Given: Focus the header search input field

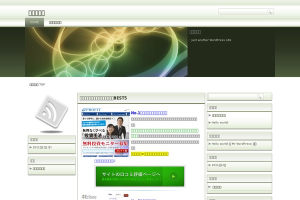Looking at the screenshot, I should coord(243,11).
